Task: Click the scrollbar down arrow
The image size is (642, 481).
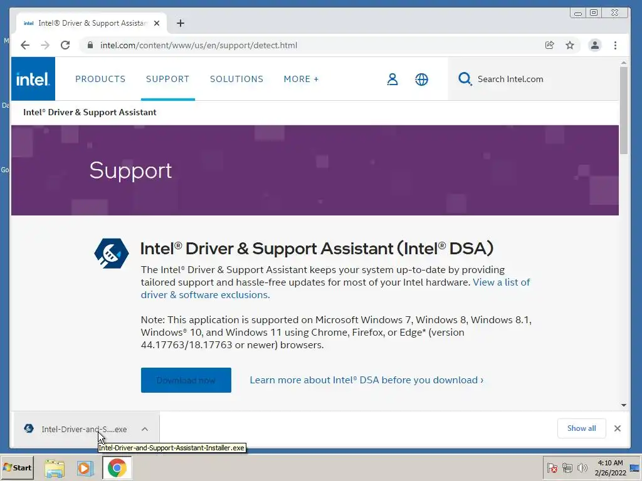Action: tap(624, 405)
